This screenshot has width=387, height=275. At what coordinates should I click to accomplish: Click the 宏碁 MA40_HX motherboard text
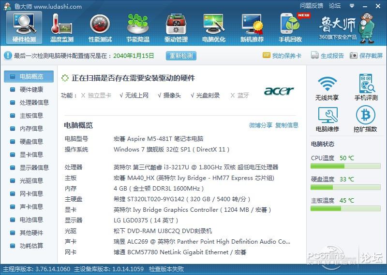pyautogui.click(x=194, y=178)
